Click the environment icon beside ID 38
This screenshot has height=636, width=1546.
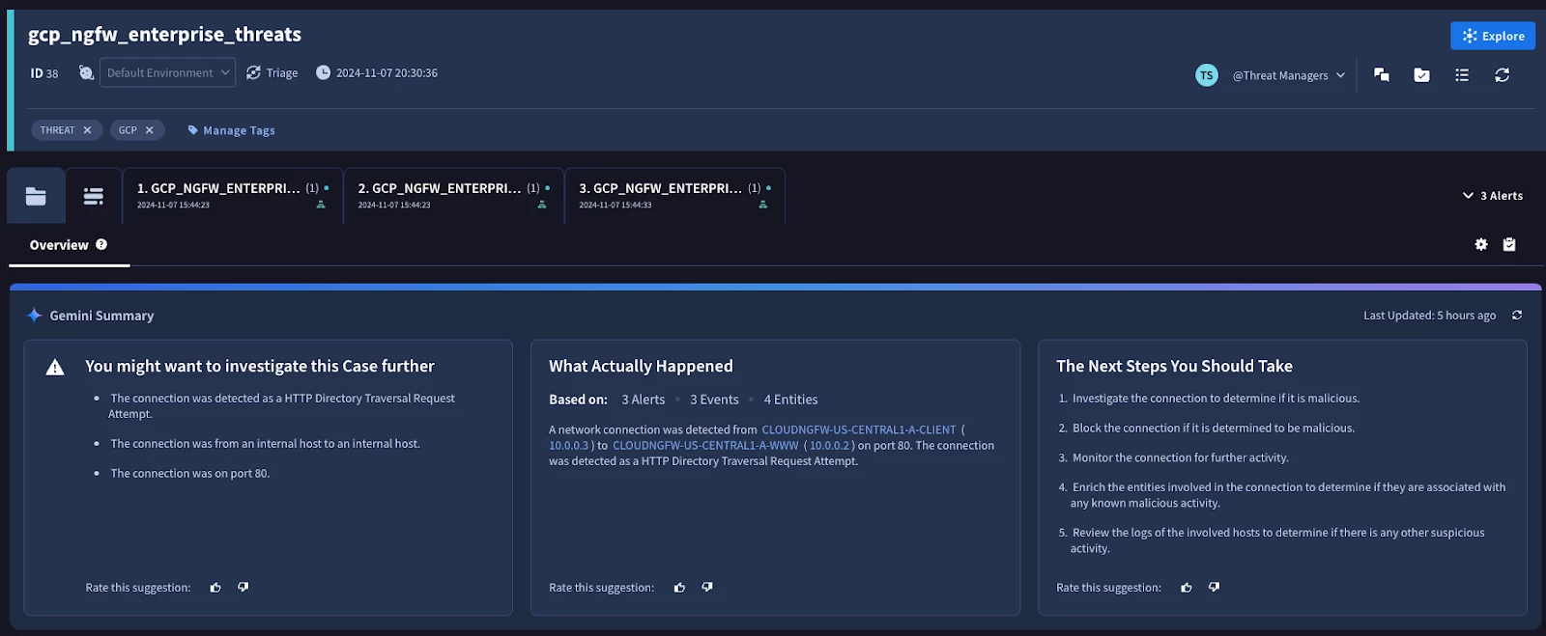tap(86, 72)
